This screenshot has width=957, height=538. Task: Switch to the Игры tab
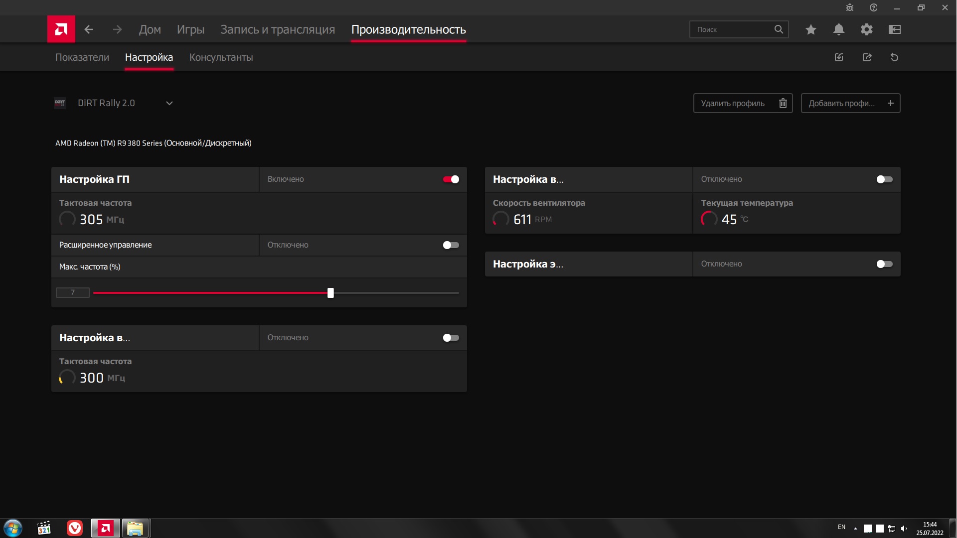tap(190, 29)
